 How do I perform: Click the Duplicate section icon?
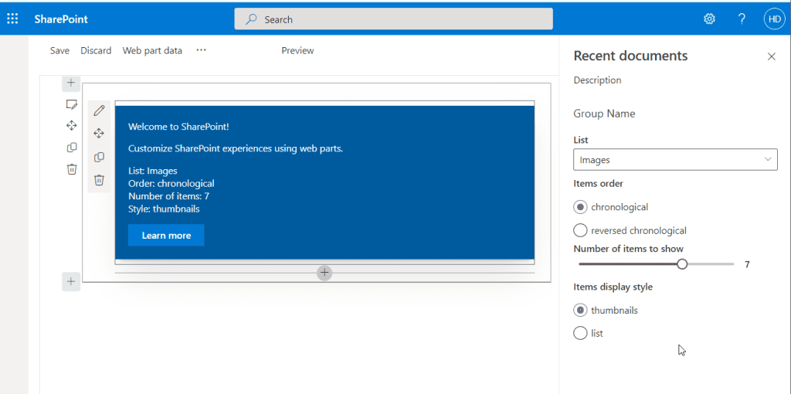[72, 148]
